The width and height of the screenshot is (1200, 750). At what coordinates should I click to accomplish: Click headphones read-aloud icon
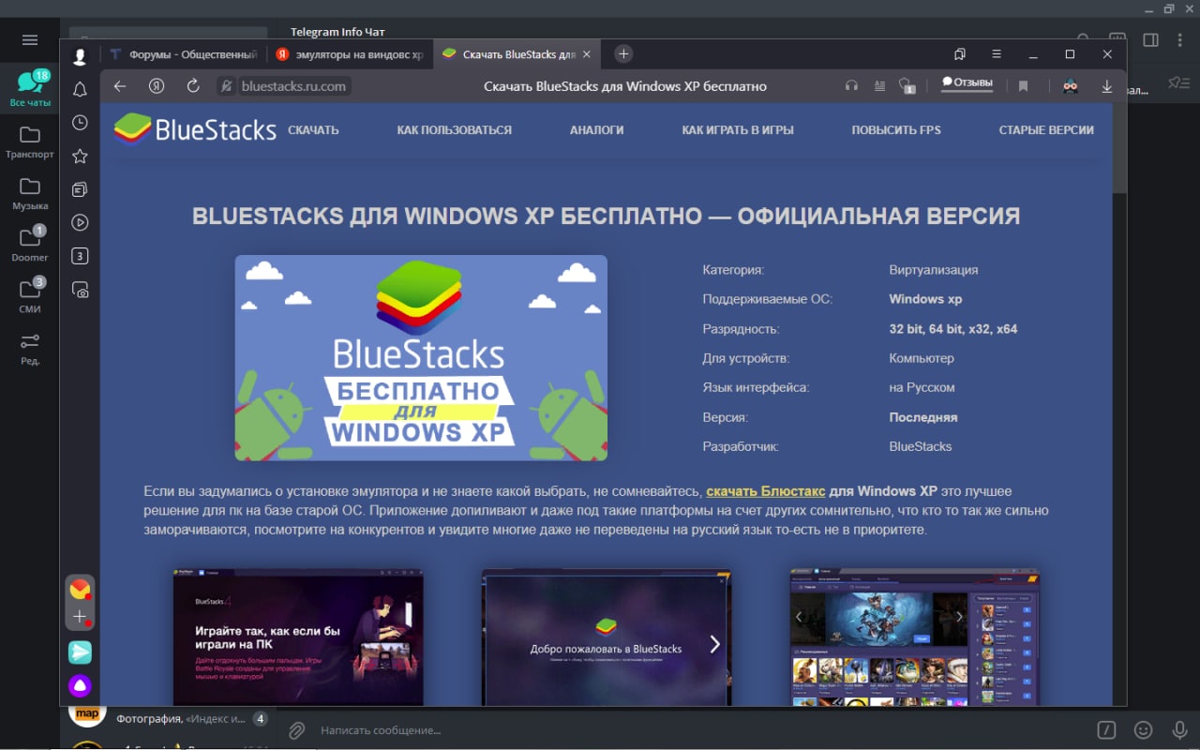click(851, 86)
